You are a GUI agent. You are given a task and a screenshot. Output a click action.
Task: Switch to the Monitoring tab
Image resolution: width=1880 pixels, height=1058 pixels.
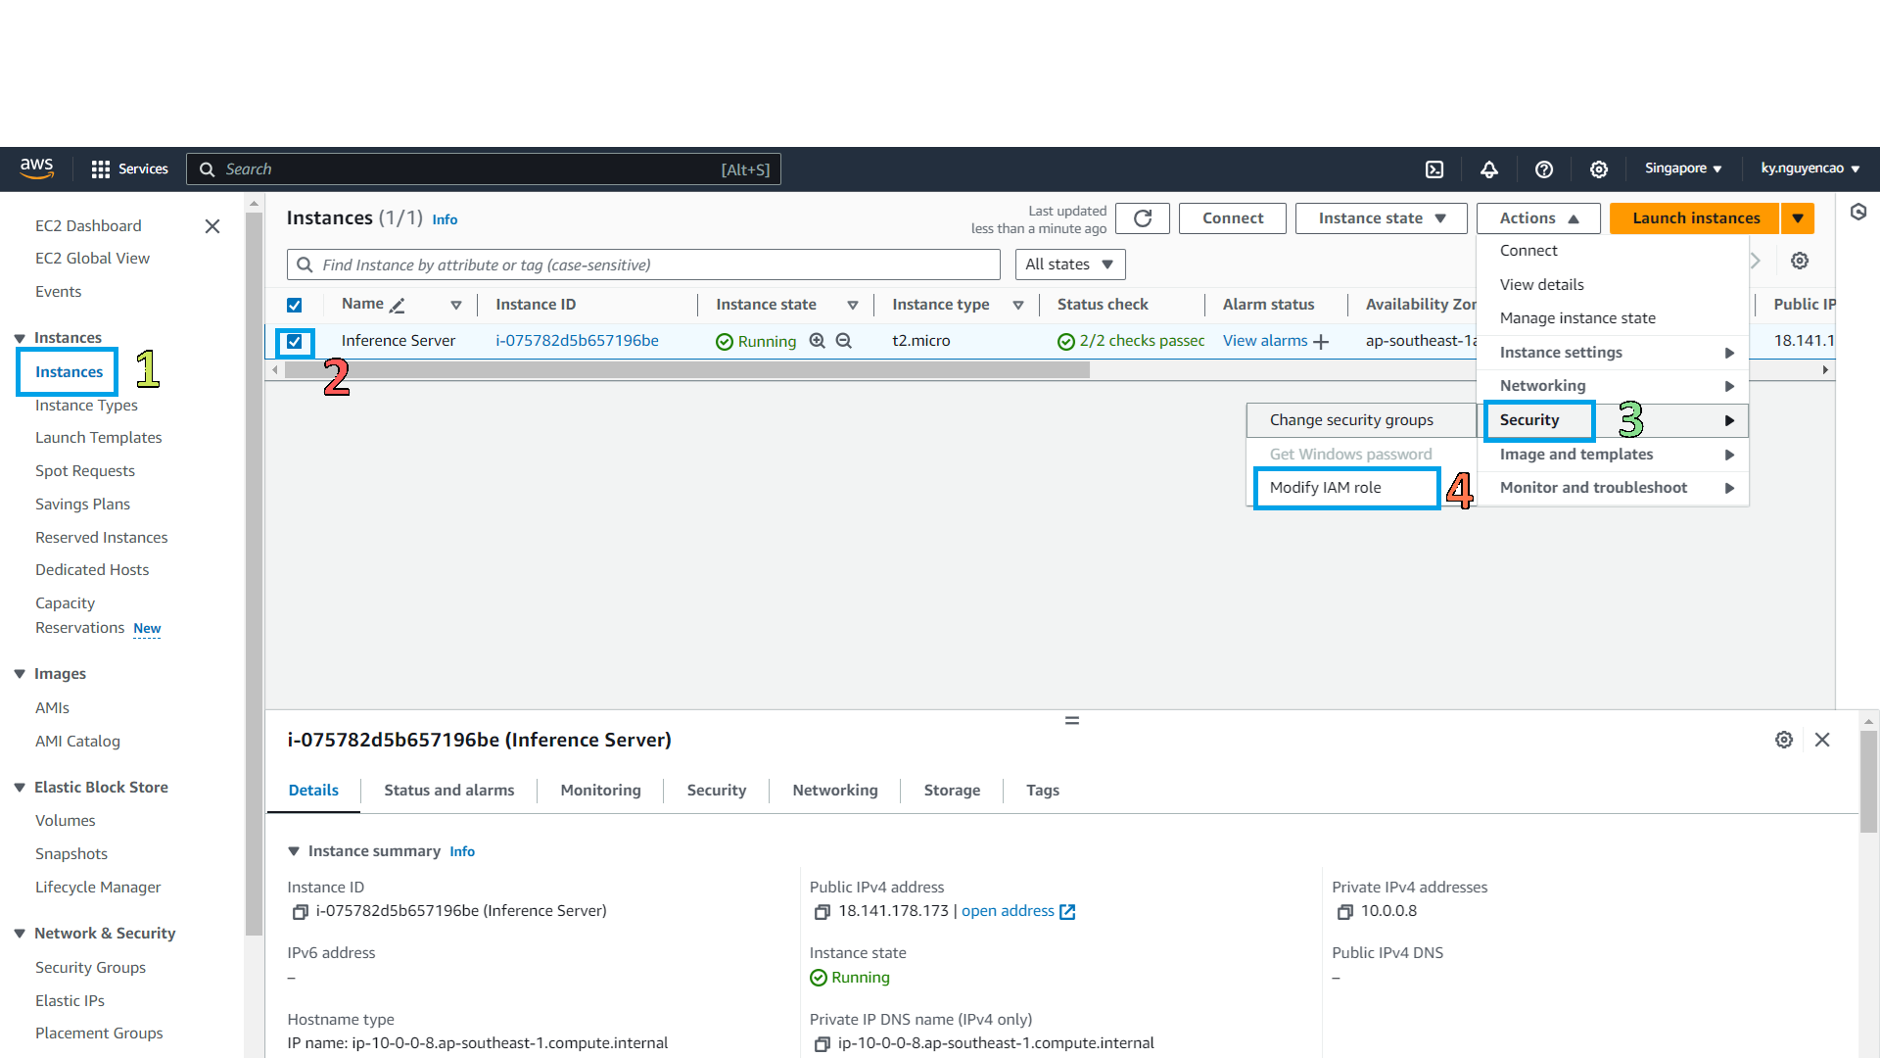click(600, 791)
